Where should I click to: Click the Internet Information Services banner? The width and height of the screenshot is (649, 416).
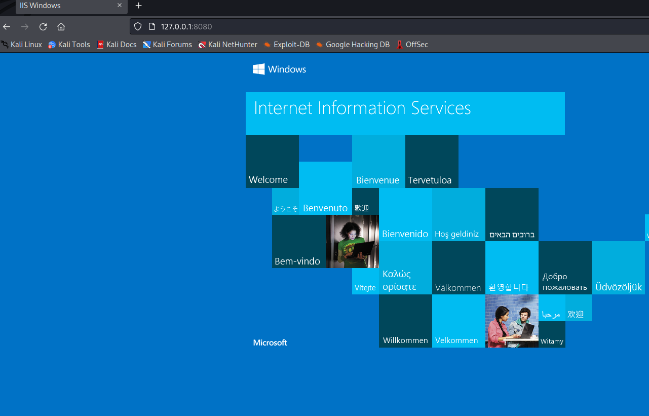click(405, 114)
